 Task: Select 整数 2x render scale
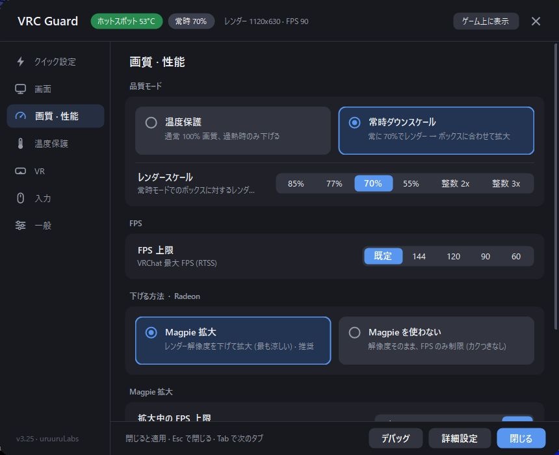click(x=455, y=184)
